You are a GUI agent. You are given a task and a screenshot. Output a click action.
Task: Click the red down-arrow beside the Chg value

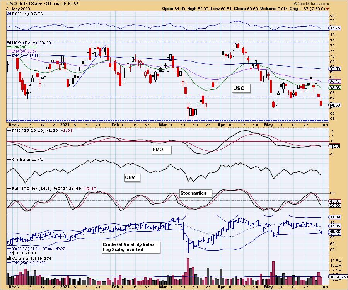click(328, 9)
